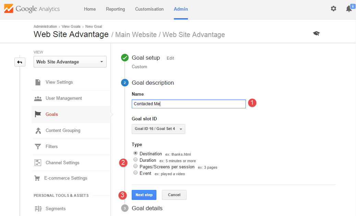Click the Cancel button

174,195
